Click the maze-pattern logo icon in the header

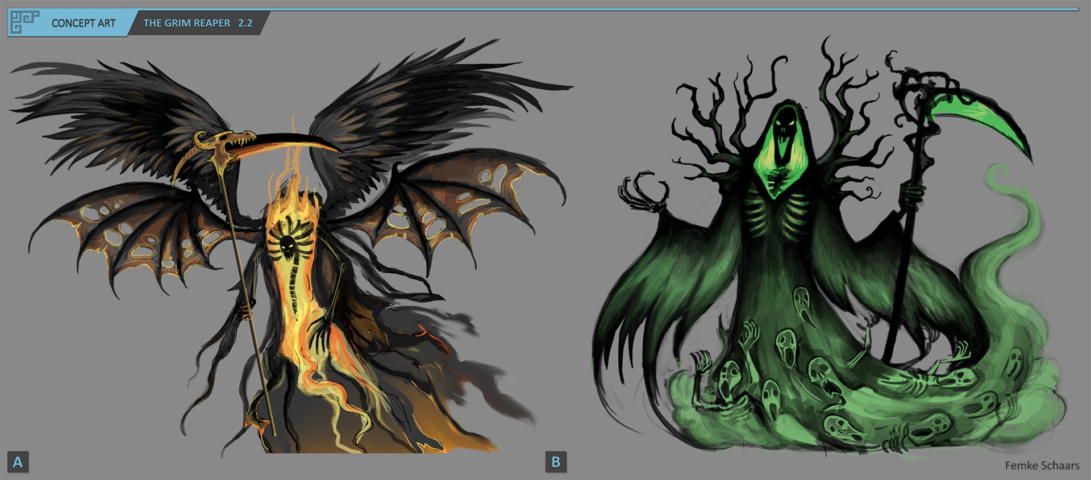(25, 22)
